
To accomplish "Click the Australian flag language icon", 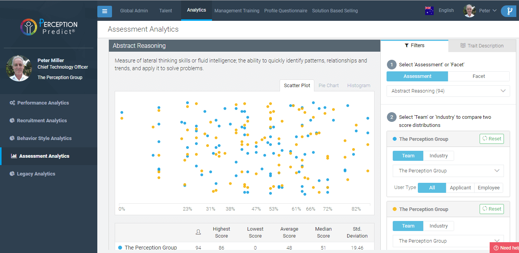I will pos(429,11).
